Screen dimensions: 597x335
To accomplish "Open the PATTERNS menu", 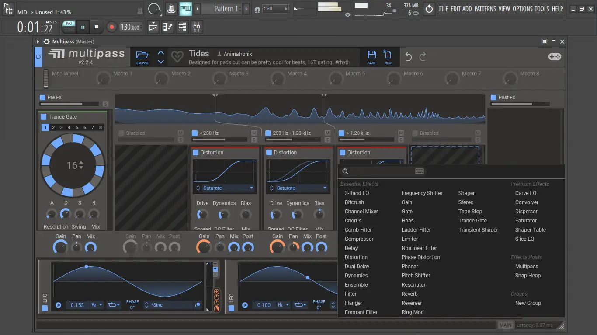I will click(485, 9).
